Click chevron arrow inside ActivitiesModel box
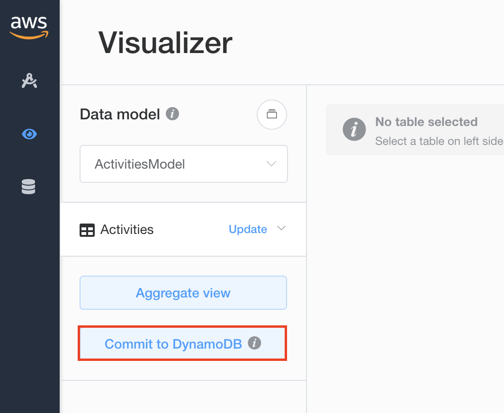The height and width of the screenshot is (413, 504). click(271, 164)
